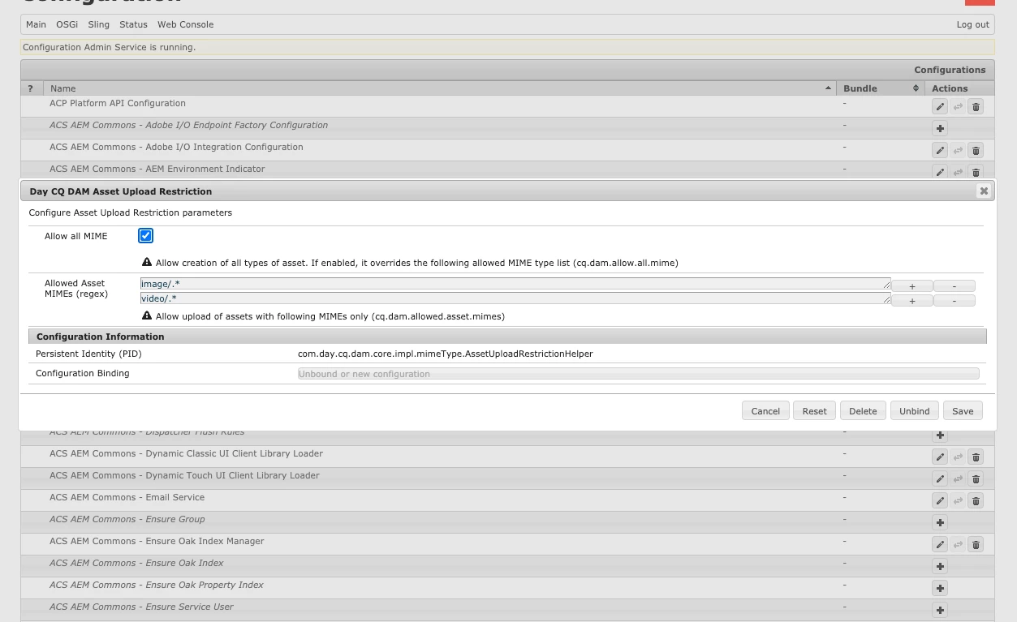Image resolution: width=1017 pixels, height=622 pixels.
Task: Unbind icon for ACP Platform API Configuration
Action: click(x=959, y=106)
